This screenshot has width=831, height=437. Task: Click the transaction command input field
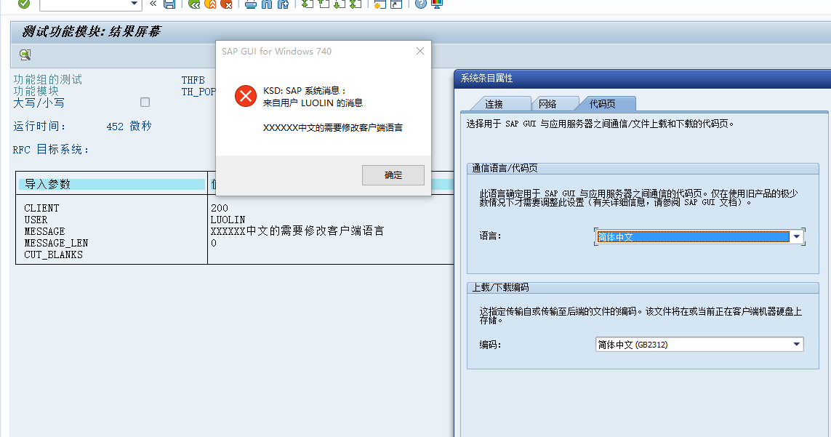[x=84, y=4]
